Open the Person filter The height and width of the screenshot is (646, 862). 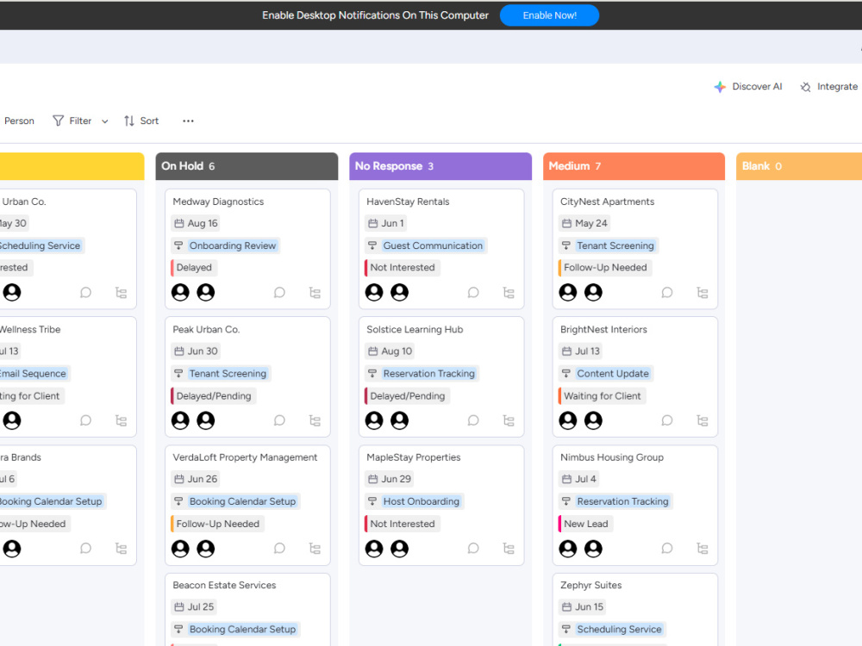click(x=19, y=121)
